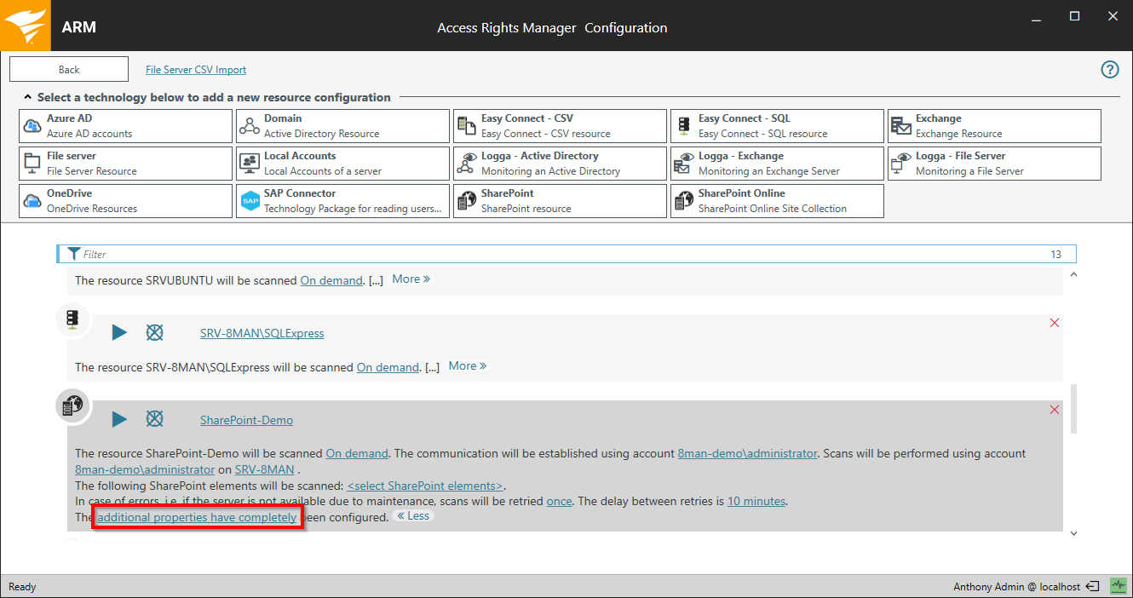1133x598 pixels.
Task: Click the select SharePoint elements link
Action: 425,486
